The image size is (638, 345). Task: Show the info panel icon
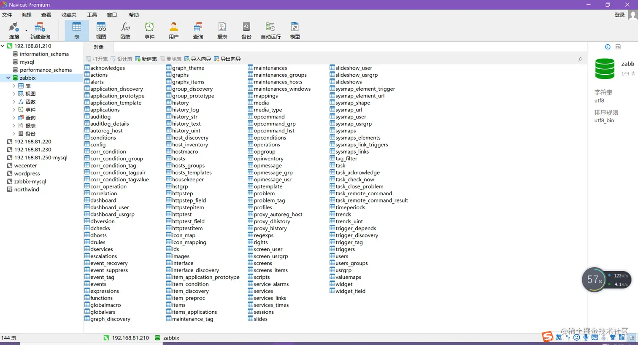click(608, 47)
